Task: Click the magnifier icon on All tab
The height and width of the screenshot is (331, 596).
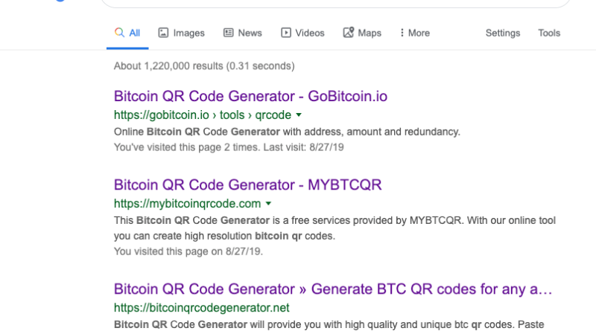Action: tap(119, 33)
